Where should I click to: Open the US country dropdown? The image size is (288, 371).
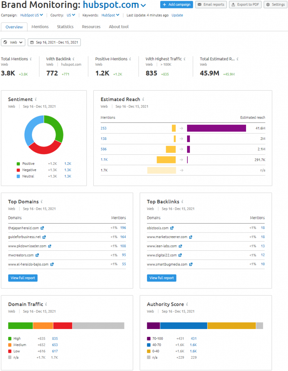coord(71,15)
